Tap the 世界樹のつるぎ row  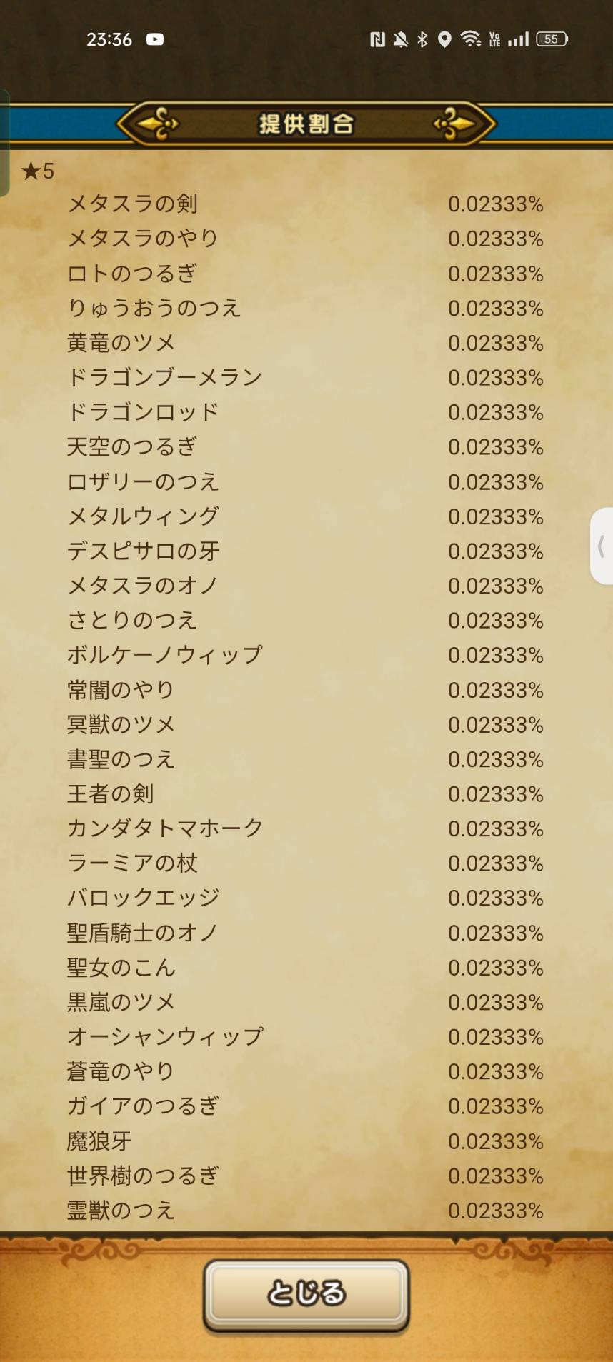tap(143, 1176)
